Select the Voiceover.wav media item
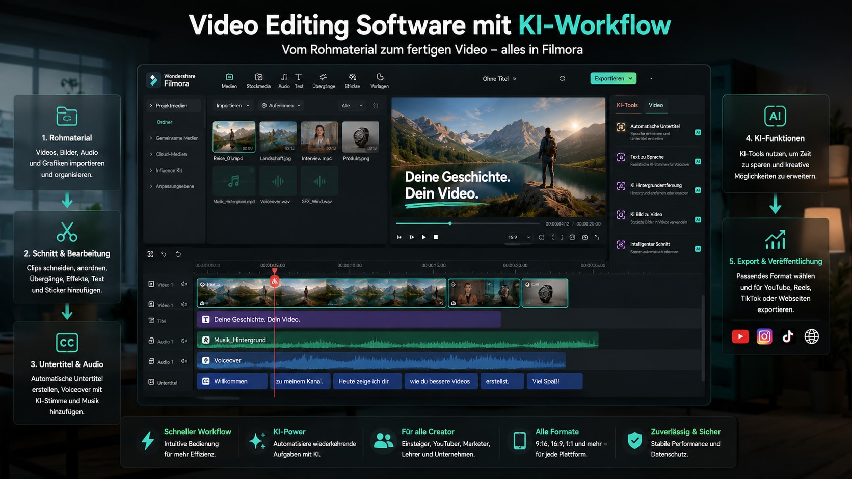This screenshot has width=852, height=479. pos(278,181)
